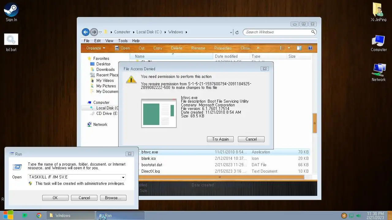Expand the Computer breadcrumb arrow
Screen dimensions: 392x220
click(x=134, y=32)
